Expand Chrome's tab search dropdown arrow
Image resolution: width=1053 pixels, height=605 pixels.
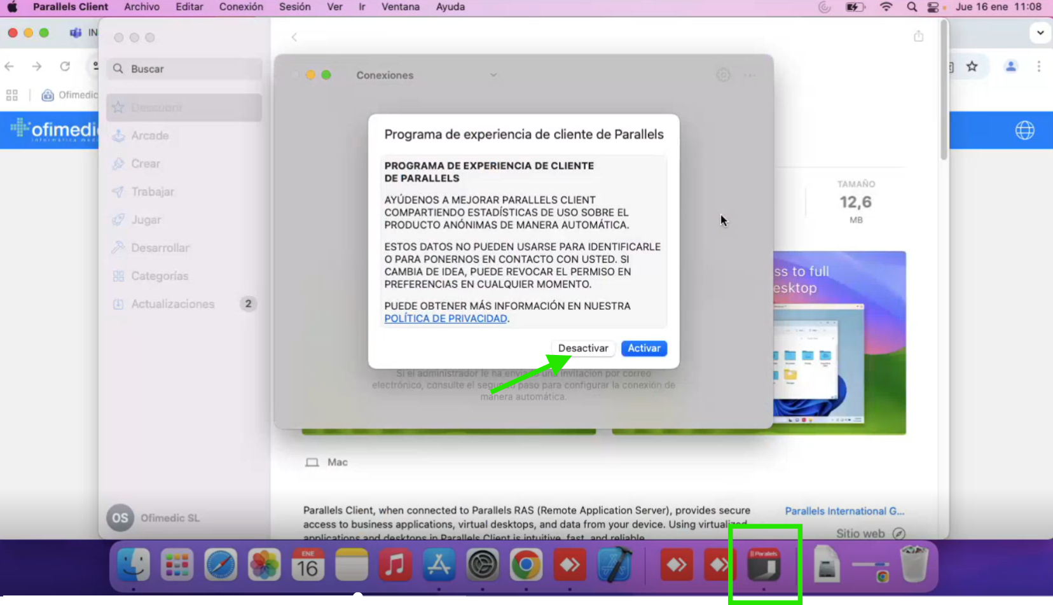[1040, 32]
